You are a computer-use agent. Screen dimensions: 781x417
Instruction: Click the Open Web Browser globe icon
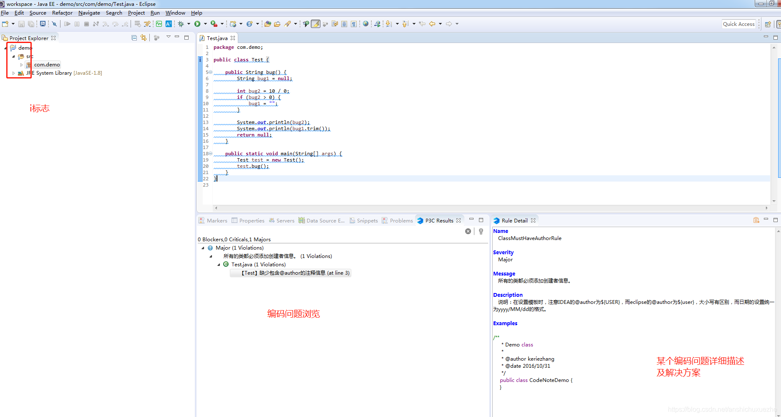(365, 24)
